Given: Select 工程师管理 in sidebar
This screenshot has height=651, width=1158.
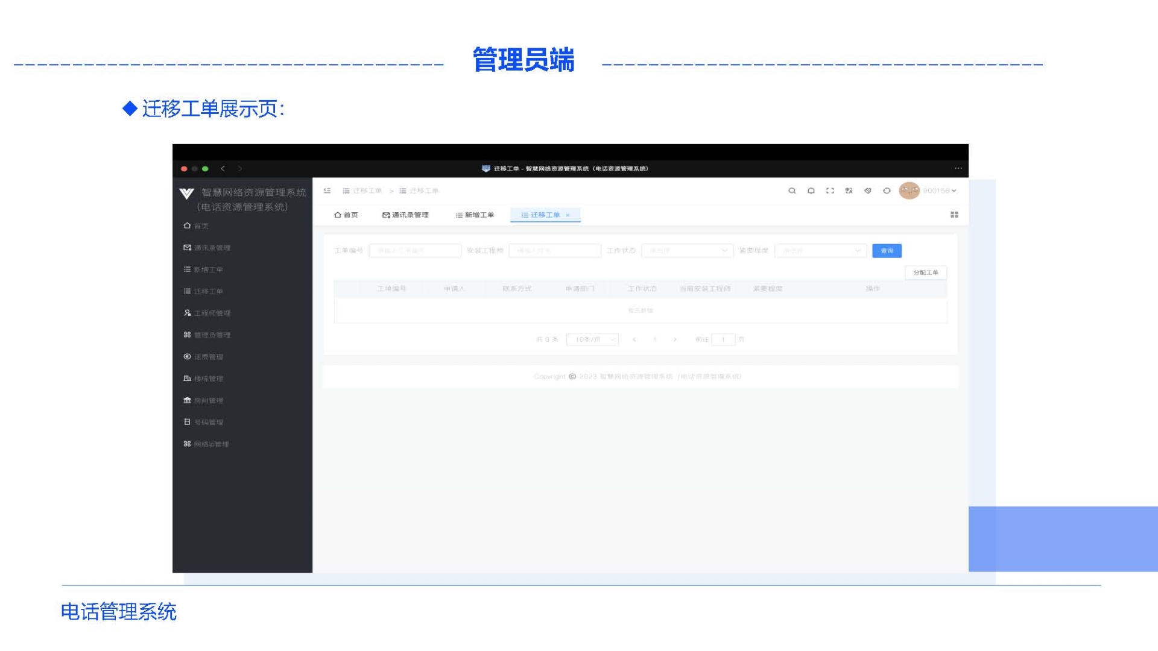Looking at the screenshot, I should click(x=212, y=313).
